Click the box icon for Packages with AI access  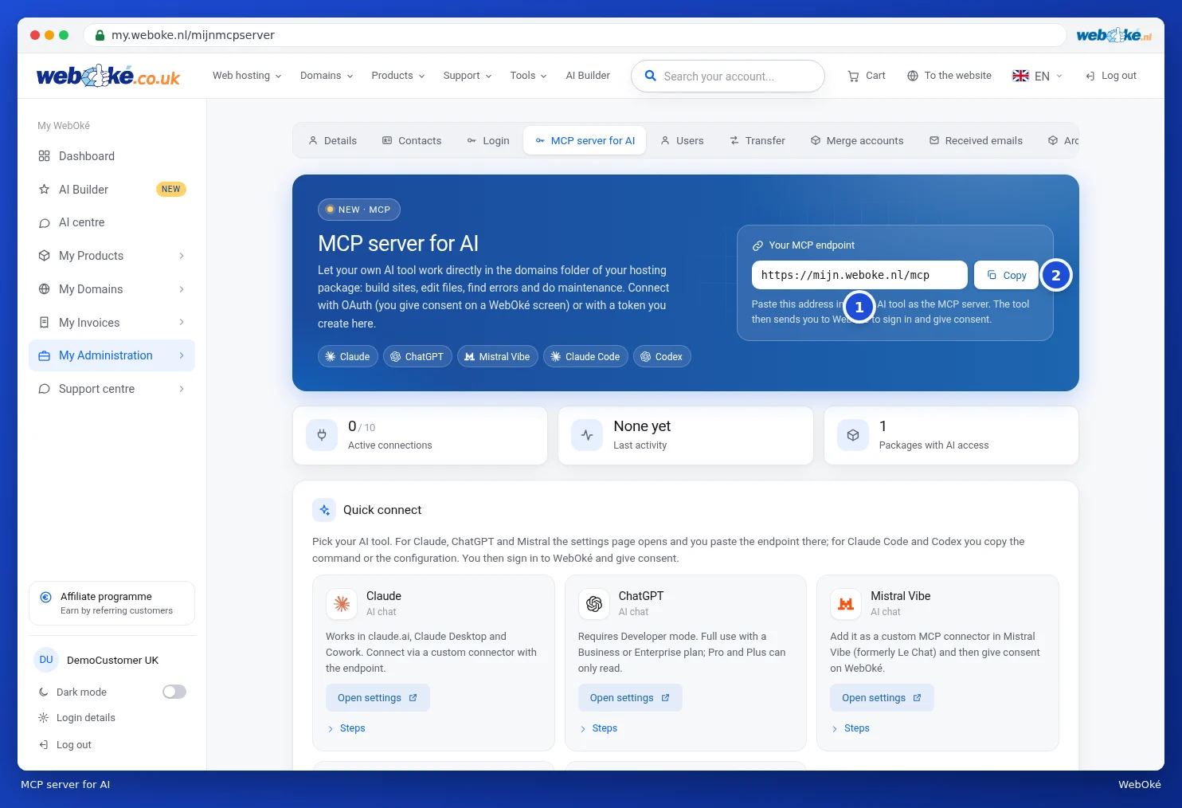853,435
